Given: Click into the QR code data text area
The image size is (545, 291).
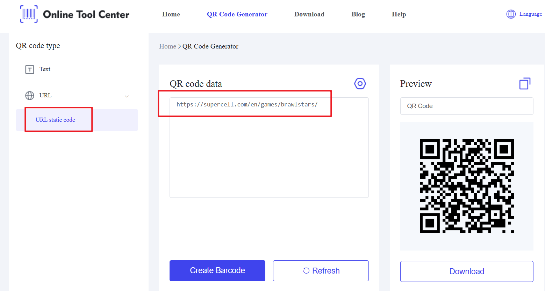Looking at the screenshot, I should pyautogui.click(x=269, y=150).
